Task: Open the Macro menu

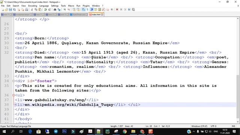Action: [71, 6]
